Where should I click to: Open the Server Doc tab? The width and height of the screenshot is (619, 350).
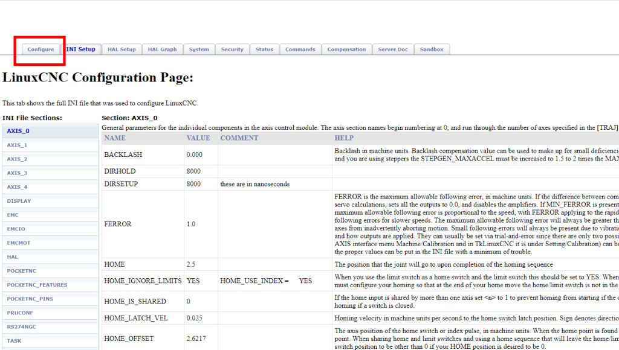pos(392,49)
